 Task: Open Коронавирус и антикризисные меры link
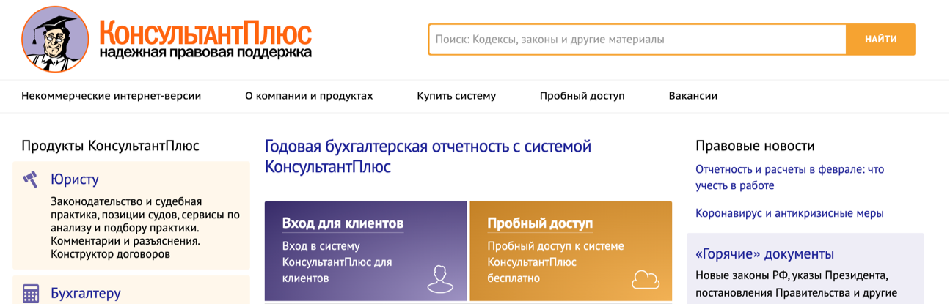(x=789, y=213)
